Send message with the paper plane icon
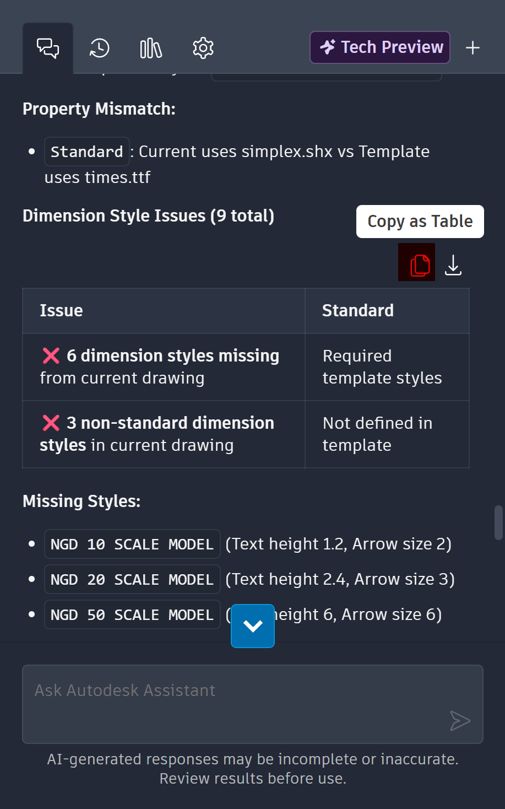Image resolution: width=505 pixels, height=809 pixels. pyautogui.click(x=460, y=721)
